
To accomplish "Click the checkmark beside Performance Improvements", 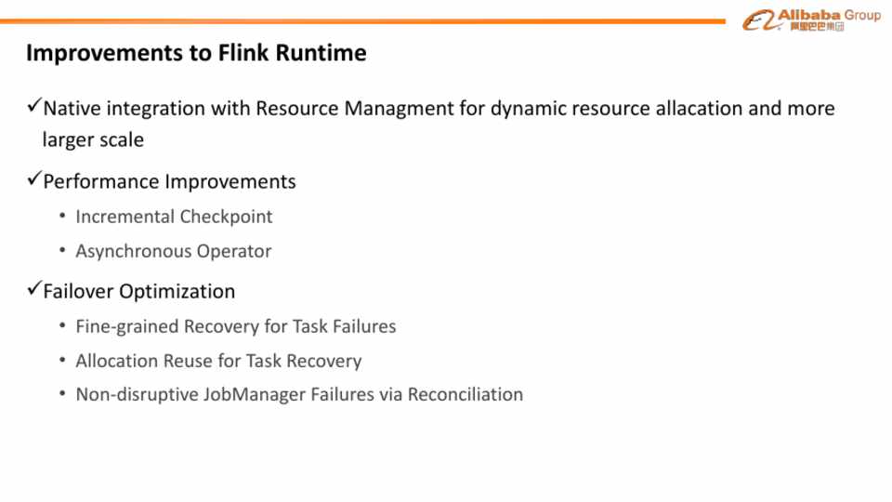I will [33, 179].
